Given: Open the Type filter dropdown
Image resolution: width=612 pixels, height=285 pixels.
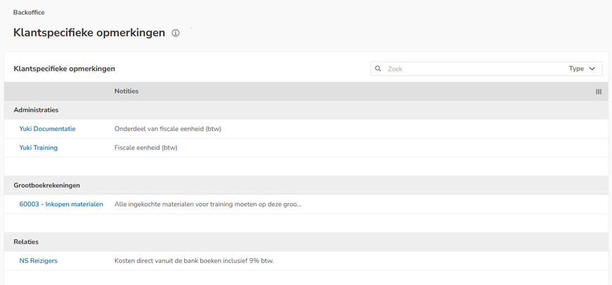Looking at the screenshot, I should [x=582, y=69].
